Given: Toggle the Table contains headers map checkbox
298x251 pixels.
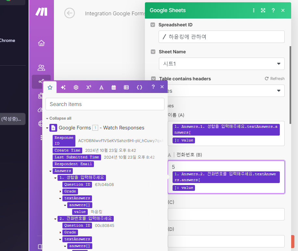Looking at the screenshot, I should (153, 79).
